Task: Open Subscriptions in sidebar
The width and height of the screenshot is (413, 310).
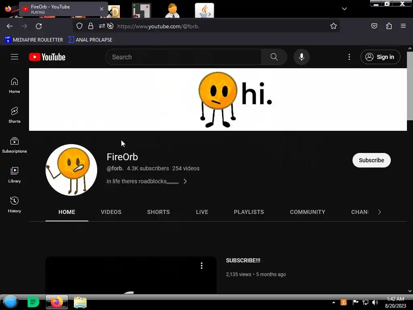Action: coord(15,145)
